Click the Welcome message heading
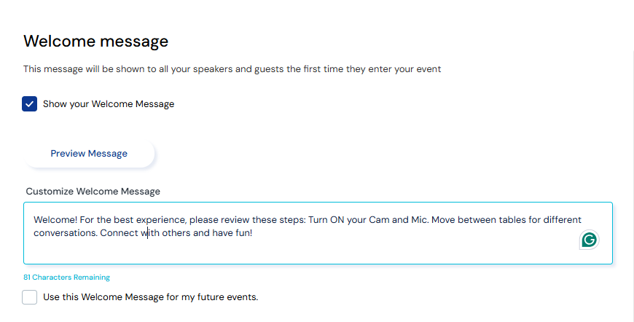 point(95,41)
